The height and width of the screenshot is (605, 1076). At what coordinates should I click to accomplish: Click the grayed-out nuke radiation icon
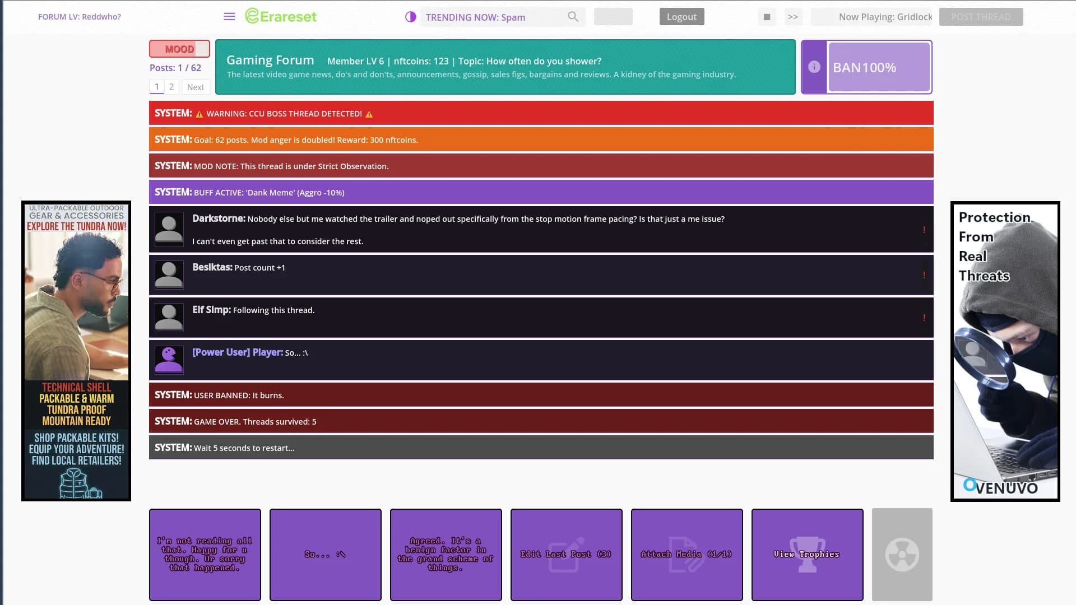click(902, 555)
